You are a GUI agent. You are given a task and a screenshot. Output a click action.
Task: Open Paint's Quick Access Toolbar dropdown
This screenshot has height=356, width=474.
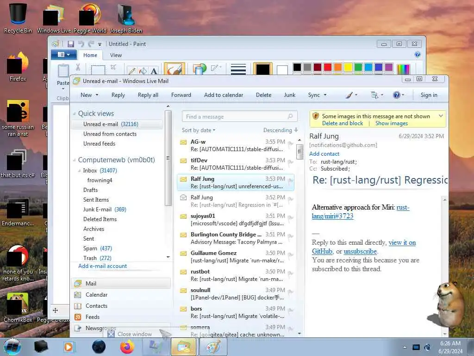(100, 44)
